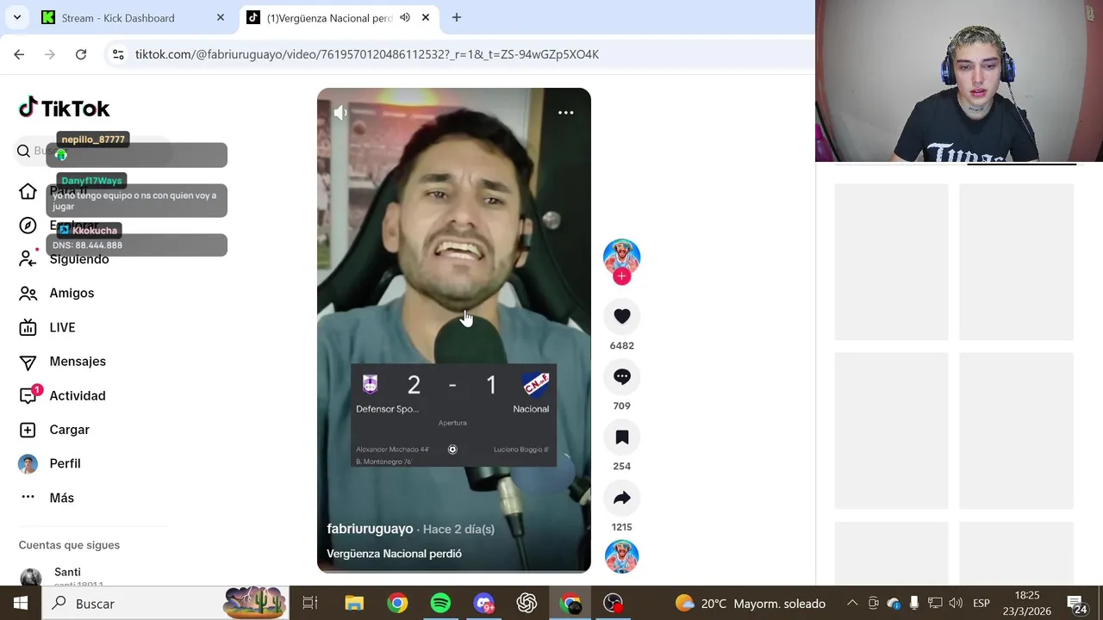This screenshot has width=1103, height=620.
Task: Click the home Para ti icon
Action: tap(28, 191)
